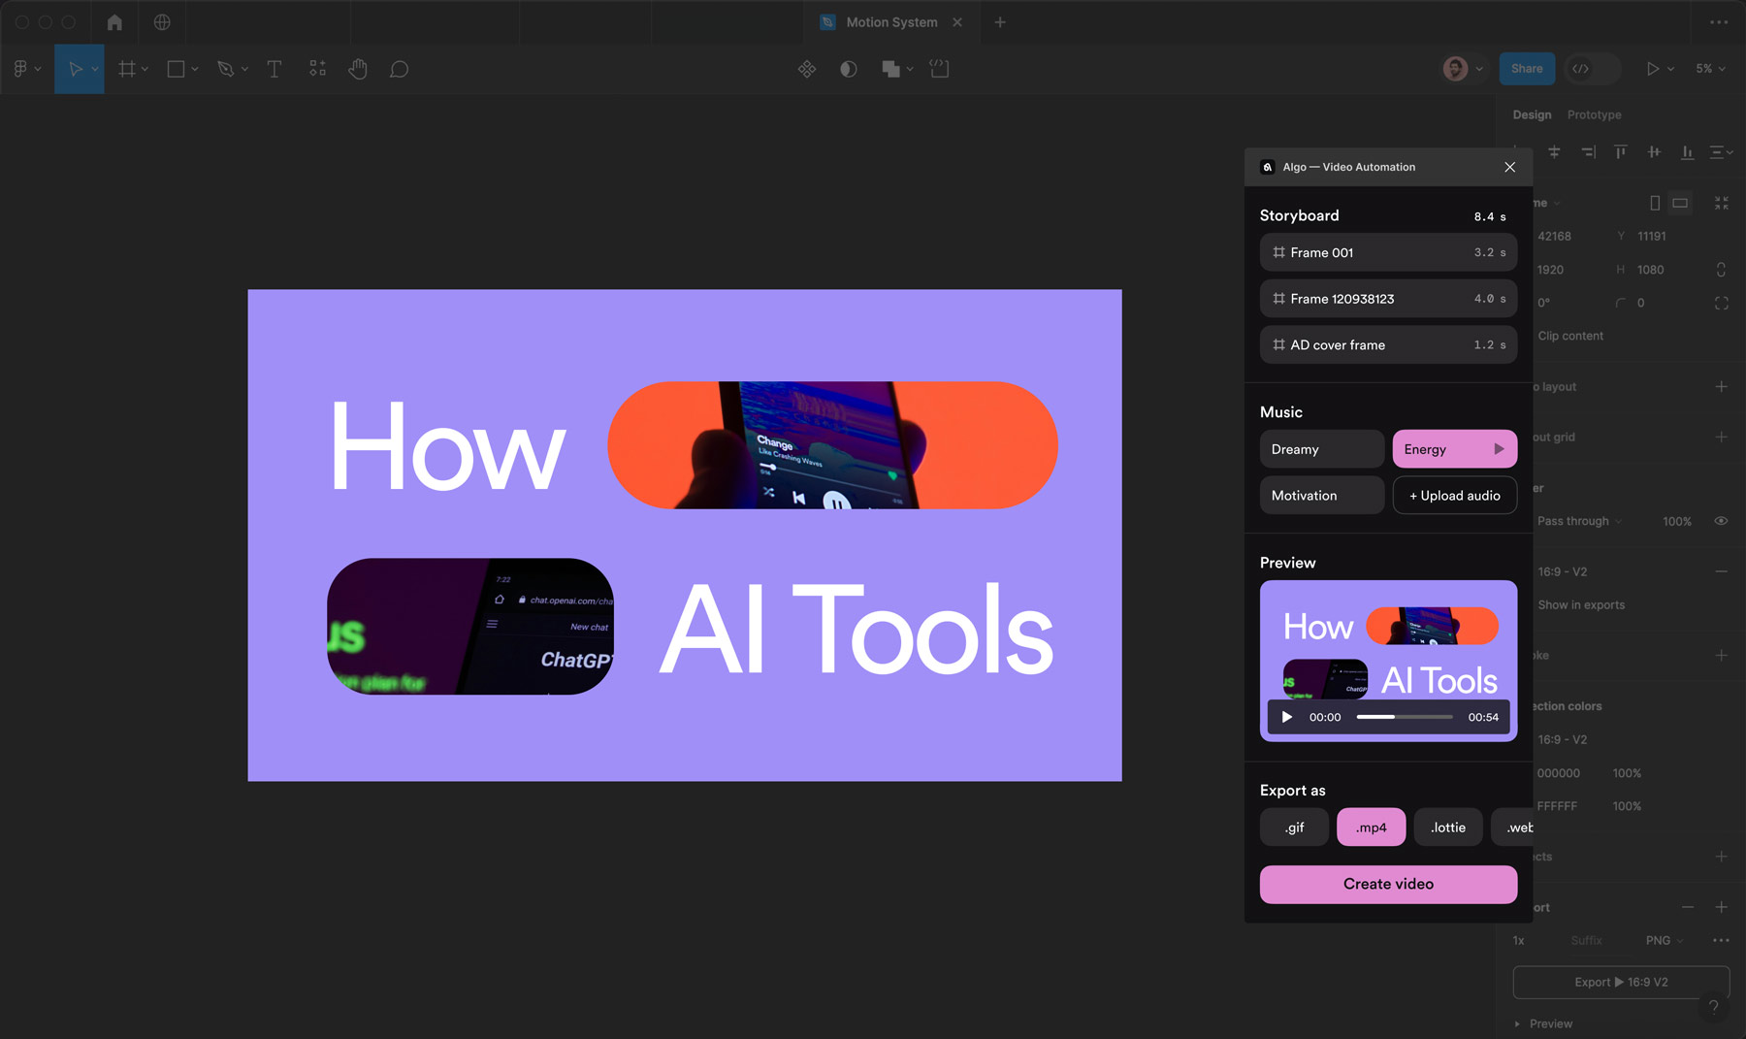Play the video preview in plugin
Image resolution: width=1746 pixels, height=1039 pixels.
[1287, 717]
